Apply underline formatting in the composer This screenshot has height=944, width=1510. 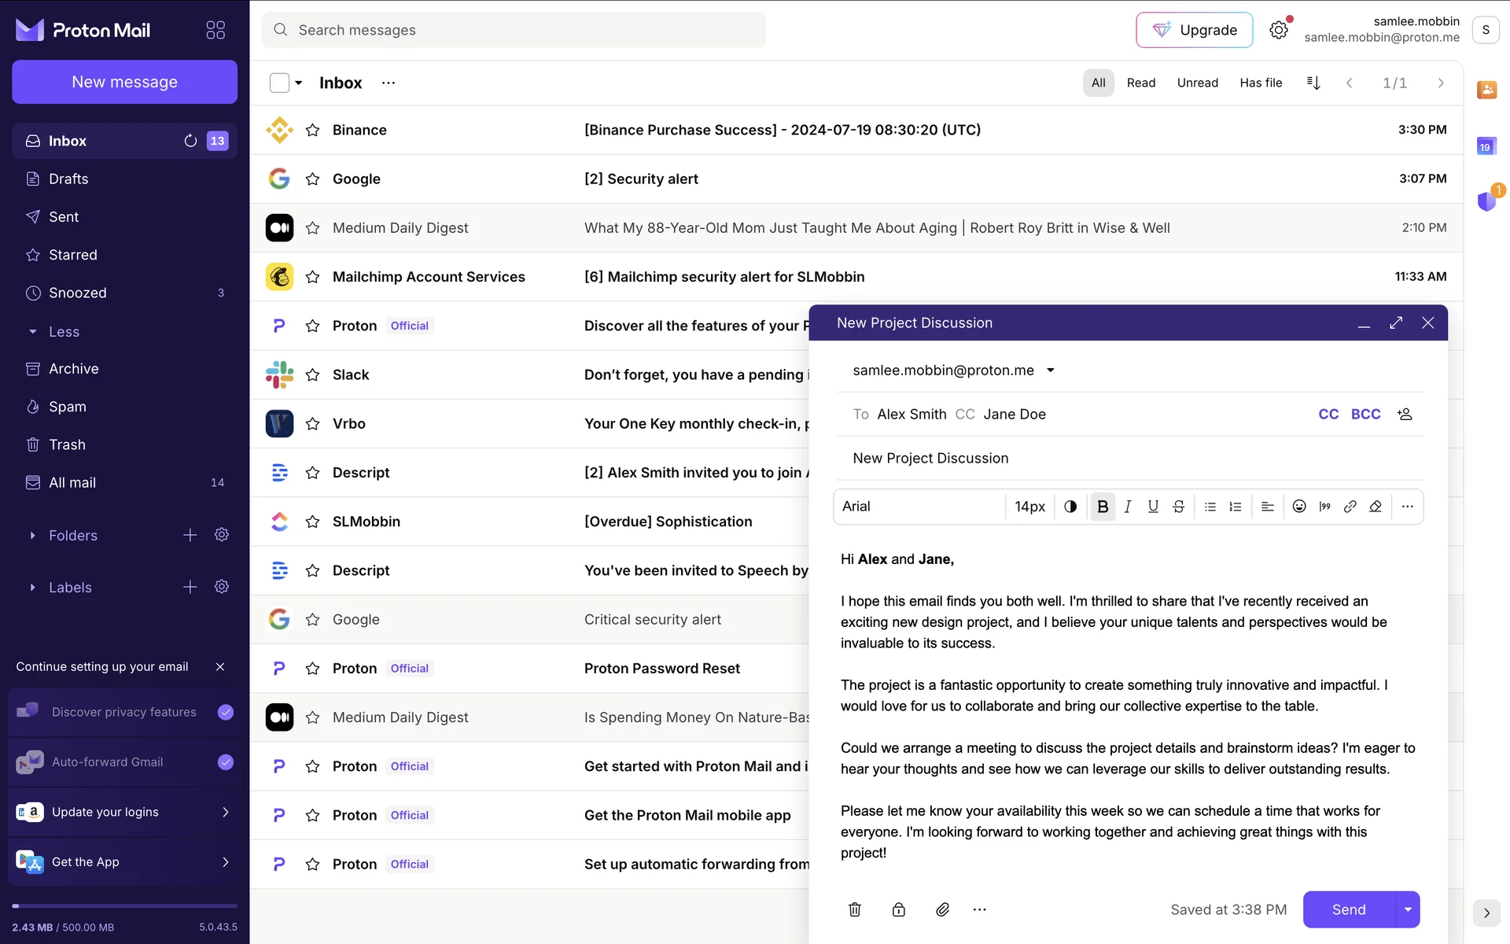point(1153,507)
